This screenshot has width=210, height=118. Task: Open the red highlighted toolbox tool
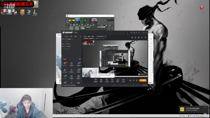point(65,64)
